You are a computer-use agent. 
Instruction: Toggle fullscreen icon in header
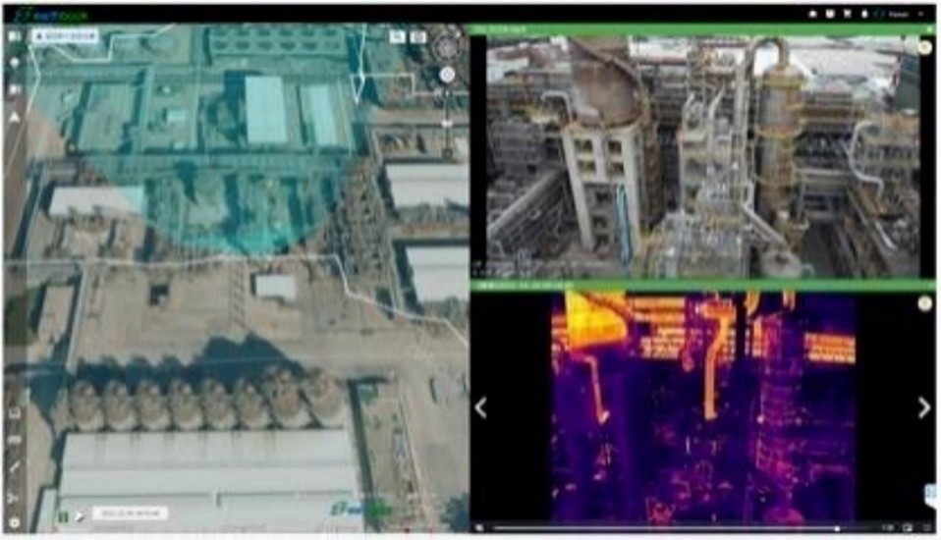(x=880, y=14)
